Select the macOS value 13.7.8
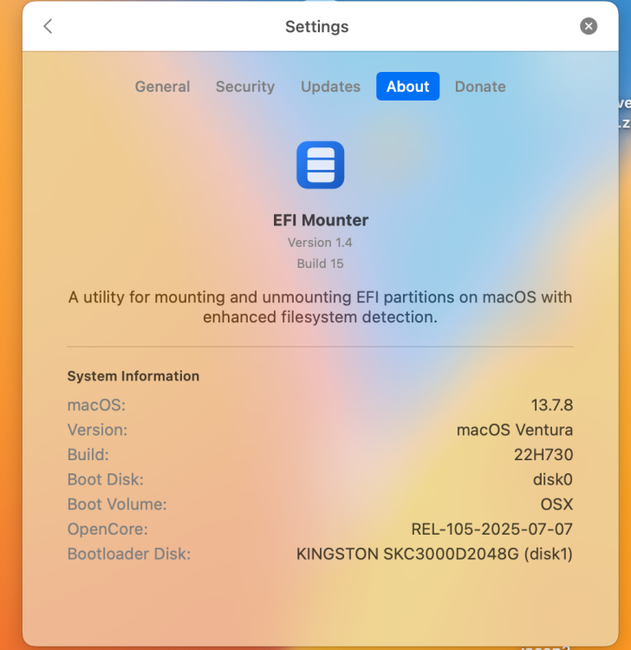This screenshot has width=631, height=650. [552, 405]
